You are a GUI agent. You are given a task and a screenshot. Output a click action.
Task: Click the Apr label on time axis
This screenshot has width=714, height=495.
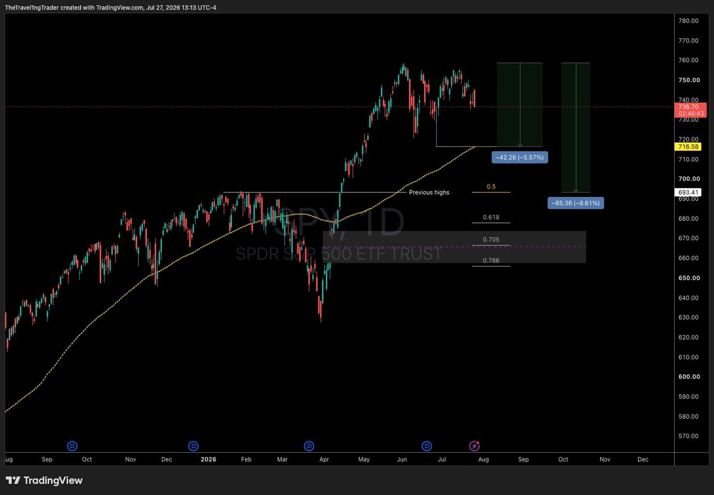point(325,459)
